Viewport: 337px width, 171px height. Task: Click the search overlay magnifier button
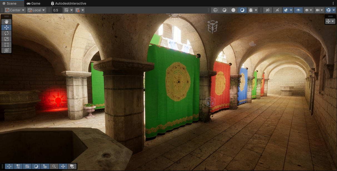[54, 166]
